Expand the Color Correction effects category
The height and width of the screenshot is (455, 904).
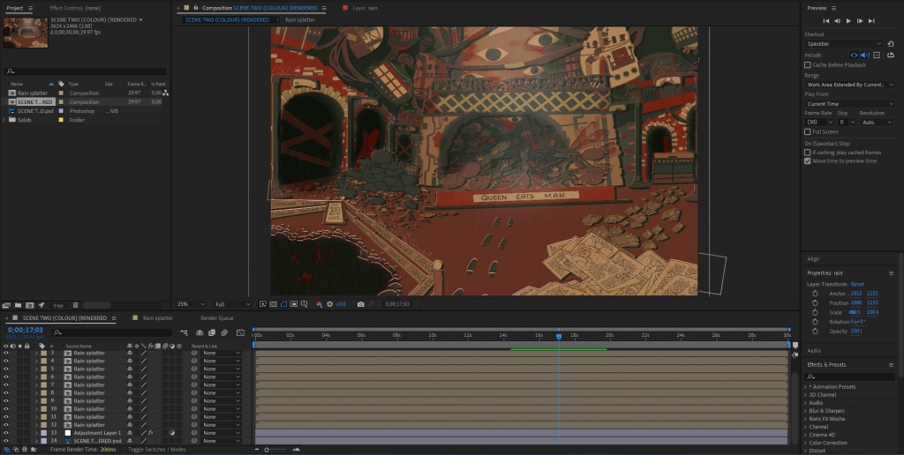806,443
